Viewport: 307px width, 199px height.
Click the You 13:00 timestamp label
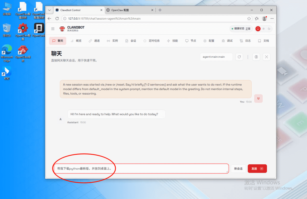tap(246, 102)
